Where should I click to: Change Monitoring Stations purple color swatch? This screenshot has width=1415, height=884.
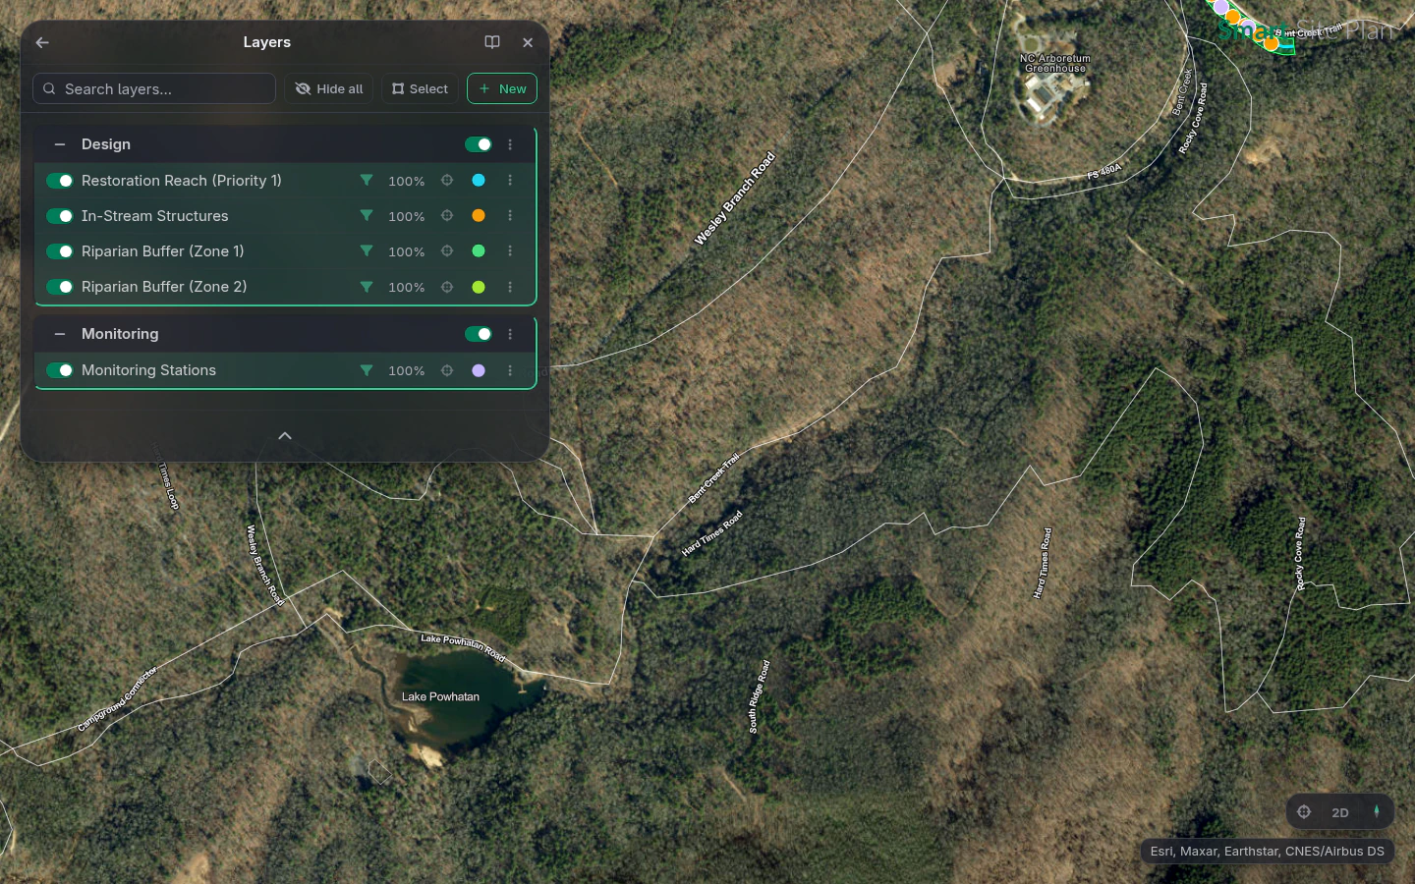click(x=479, y=370)
